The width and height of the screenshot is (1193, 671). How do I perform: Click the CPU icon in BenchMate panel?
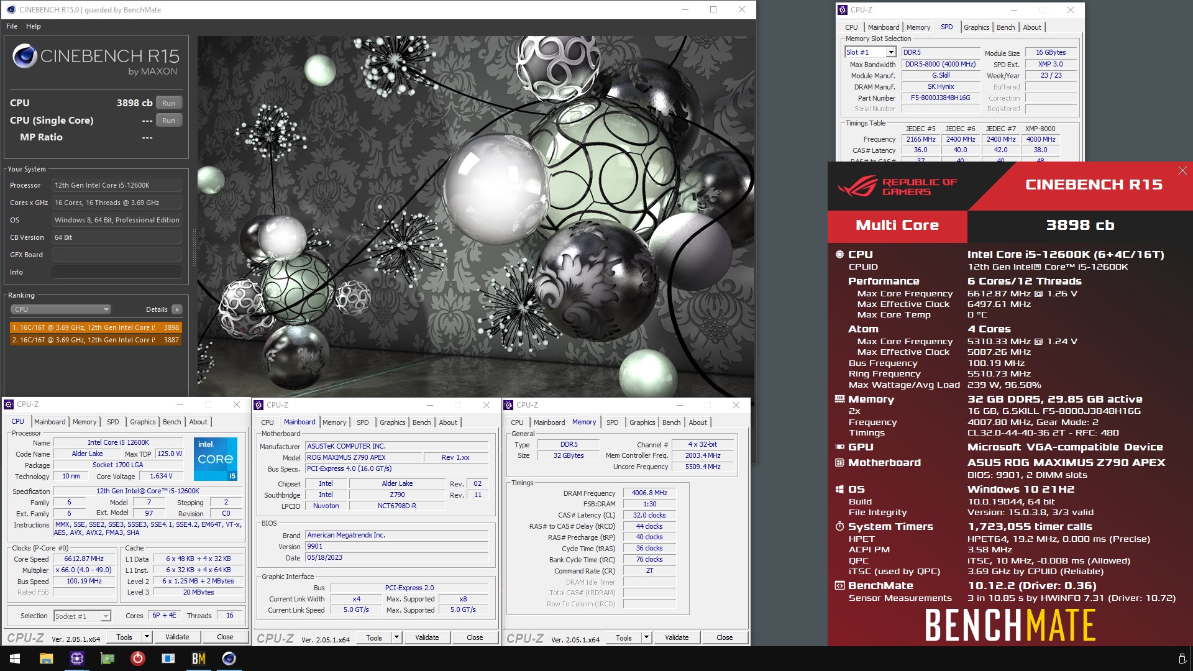[x=839, y=254]
